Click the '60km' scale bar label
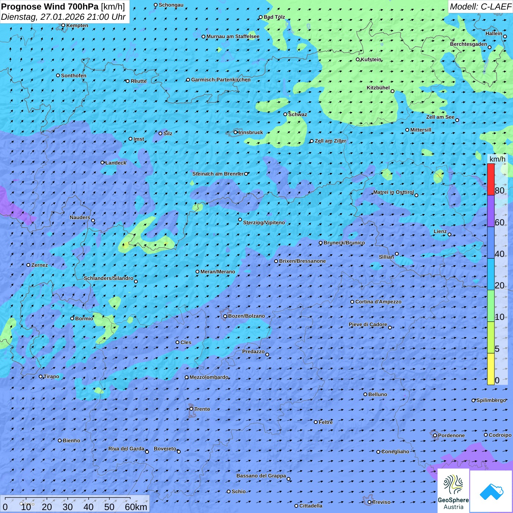 pyautogui.click(x=136, y=507)
